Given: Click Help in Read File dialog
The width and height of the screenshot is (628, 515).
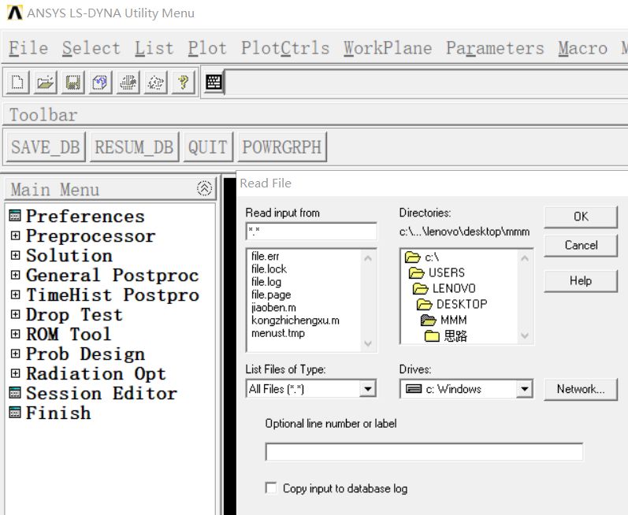Looking at the screenshot, I should point(581,280).
